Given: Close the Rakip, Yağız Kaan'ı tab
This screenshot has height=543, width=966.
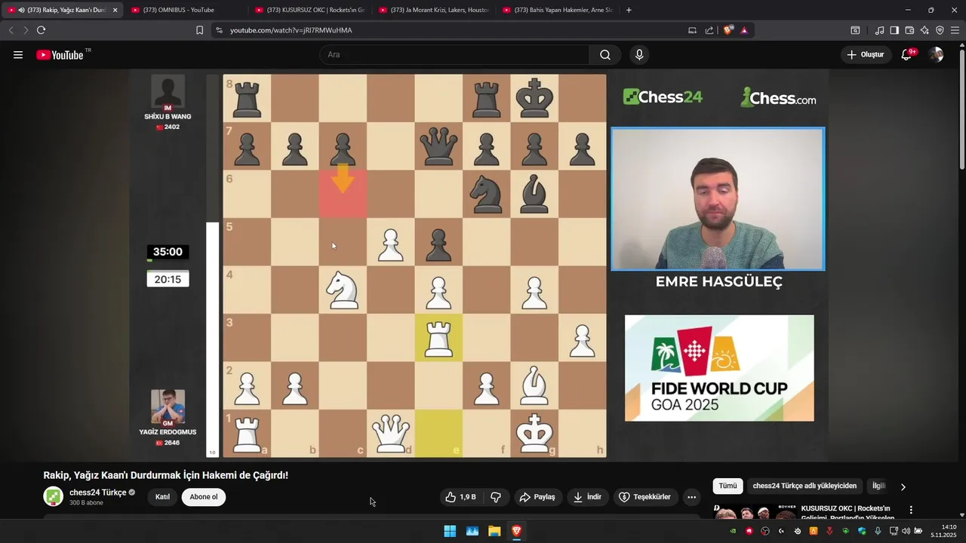Looking at the screenshot, I should (x=115, y=10).
